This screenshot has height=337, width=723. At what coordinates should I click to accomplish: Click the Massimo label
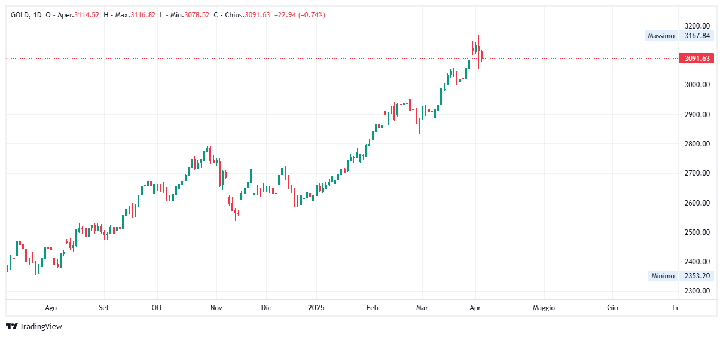661,36
